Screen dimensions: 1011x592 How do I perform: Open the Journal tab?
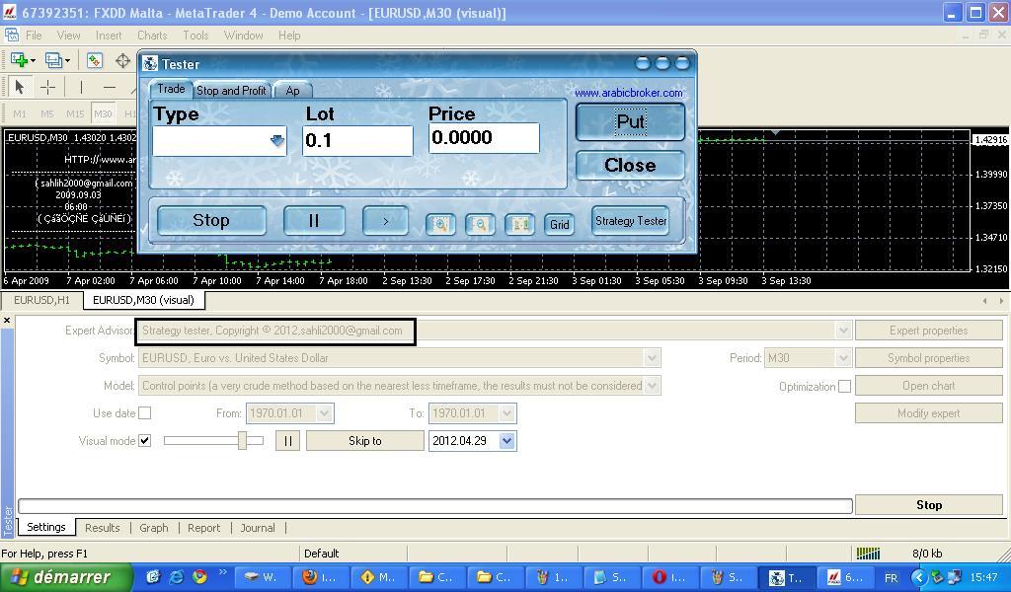tap(258, 528)
